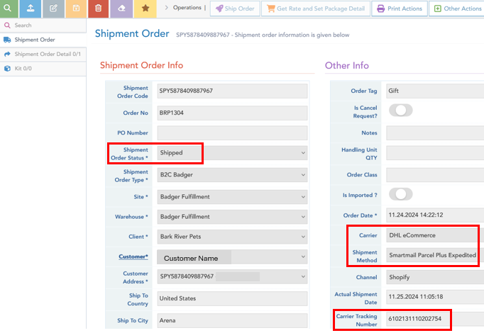Open the Client dropdown showing Bark River Pets
The height and width of the screenshot is (333, 484).
pos(232,237)
